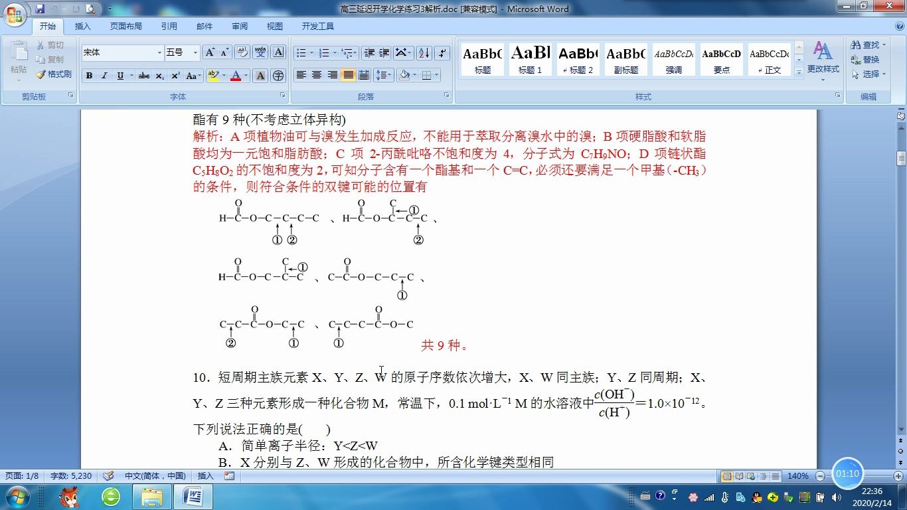Click the Phonetic Guide (wén) icon
Viewport: 907px width, 510px height.
260,52
